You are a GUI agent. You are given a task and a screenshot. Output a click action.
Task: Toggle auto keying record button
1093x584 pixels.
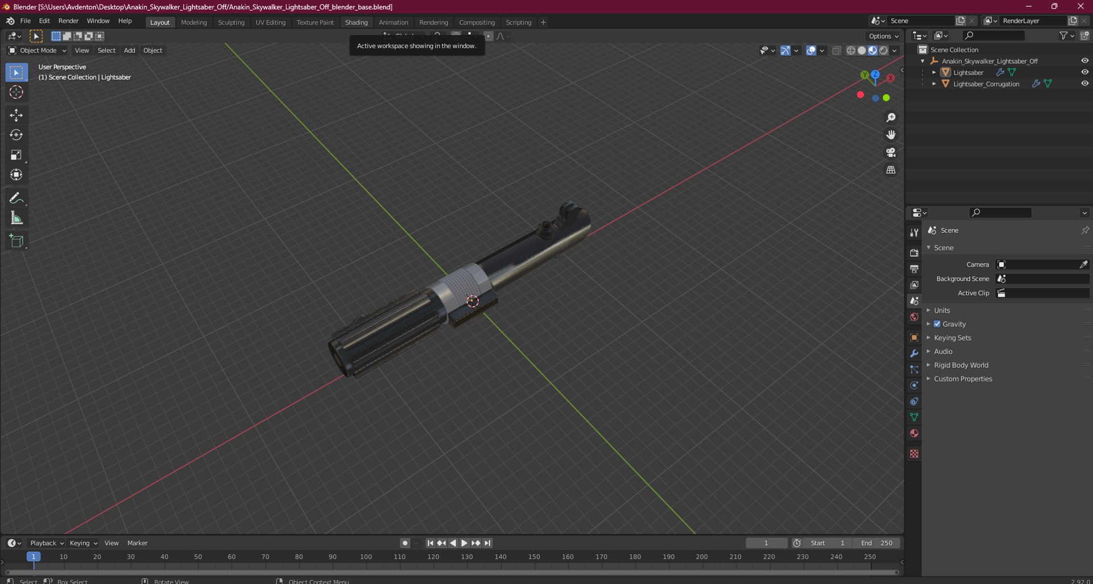[x=405, y=543]
